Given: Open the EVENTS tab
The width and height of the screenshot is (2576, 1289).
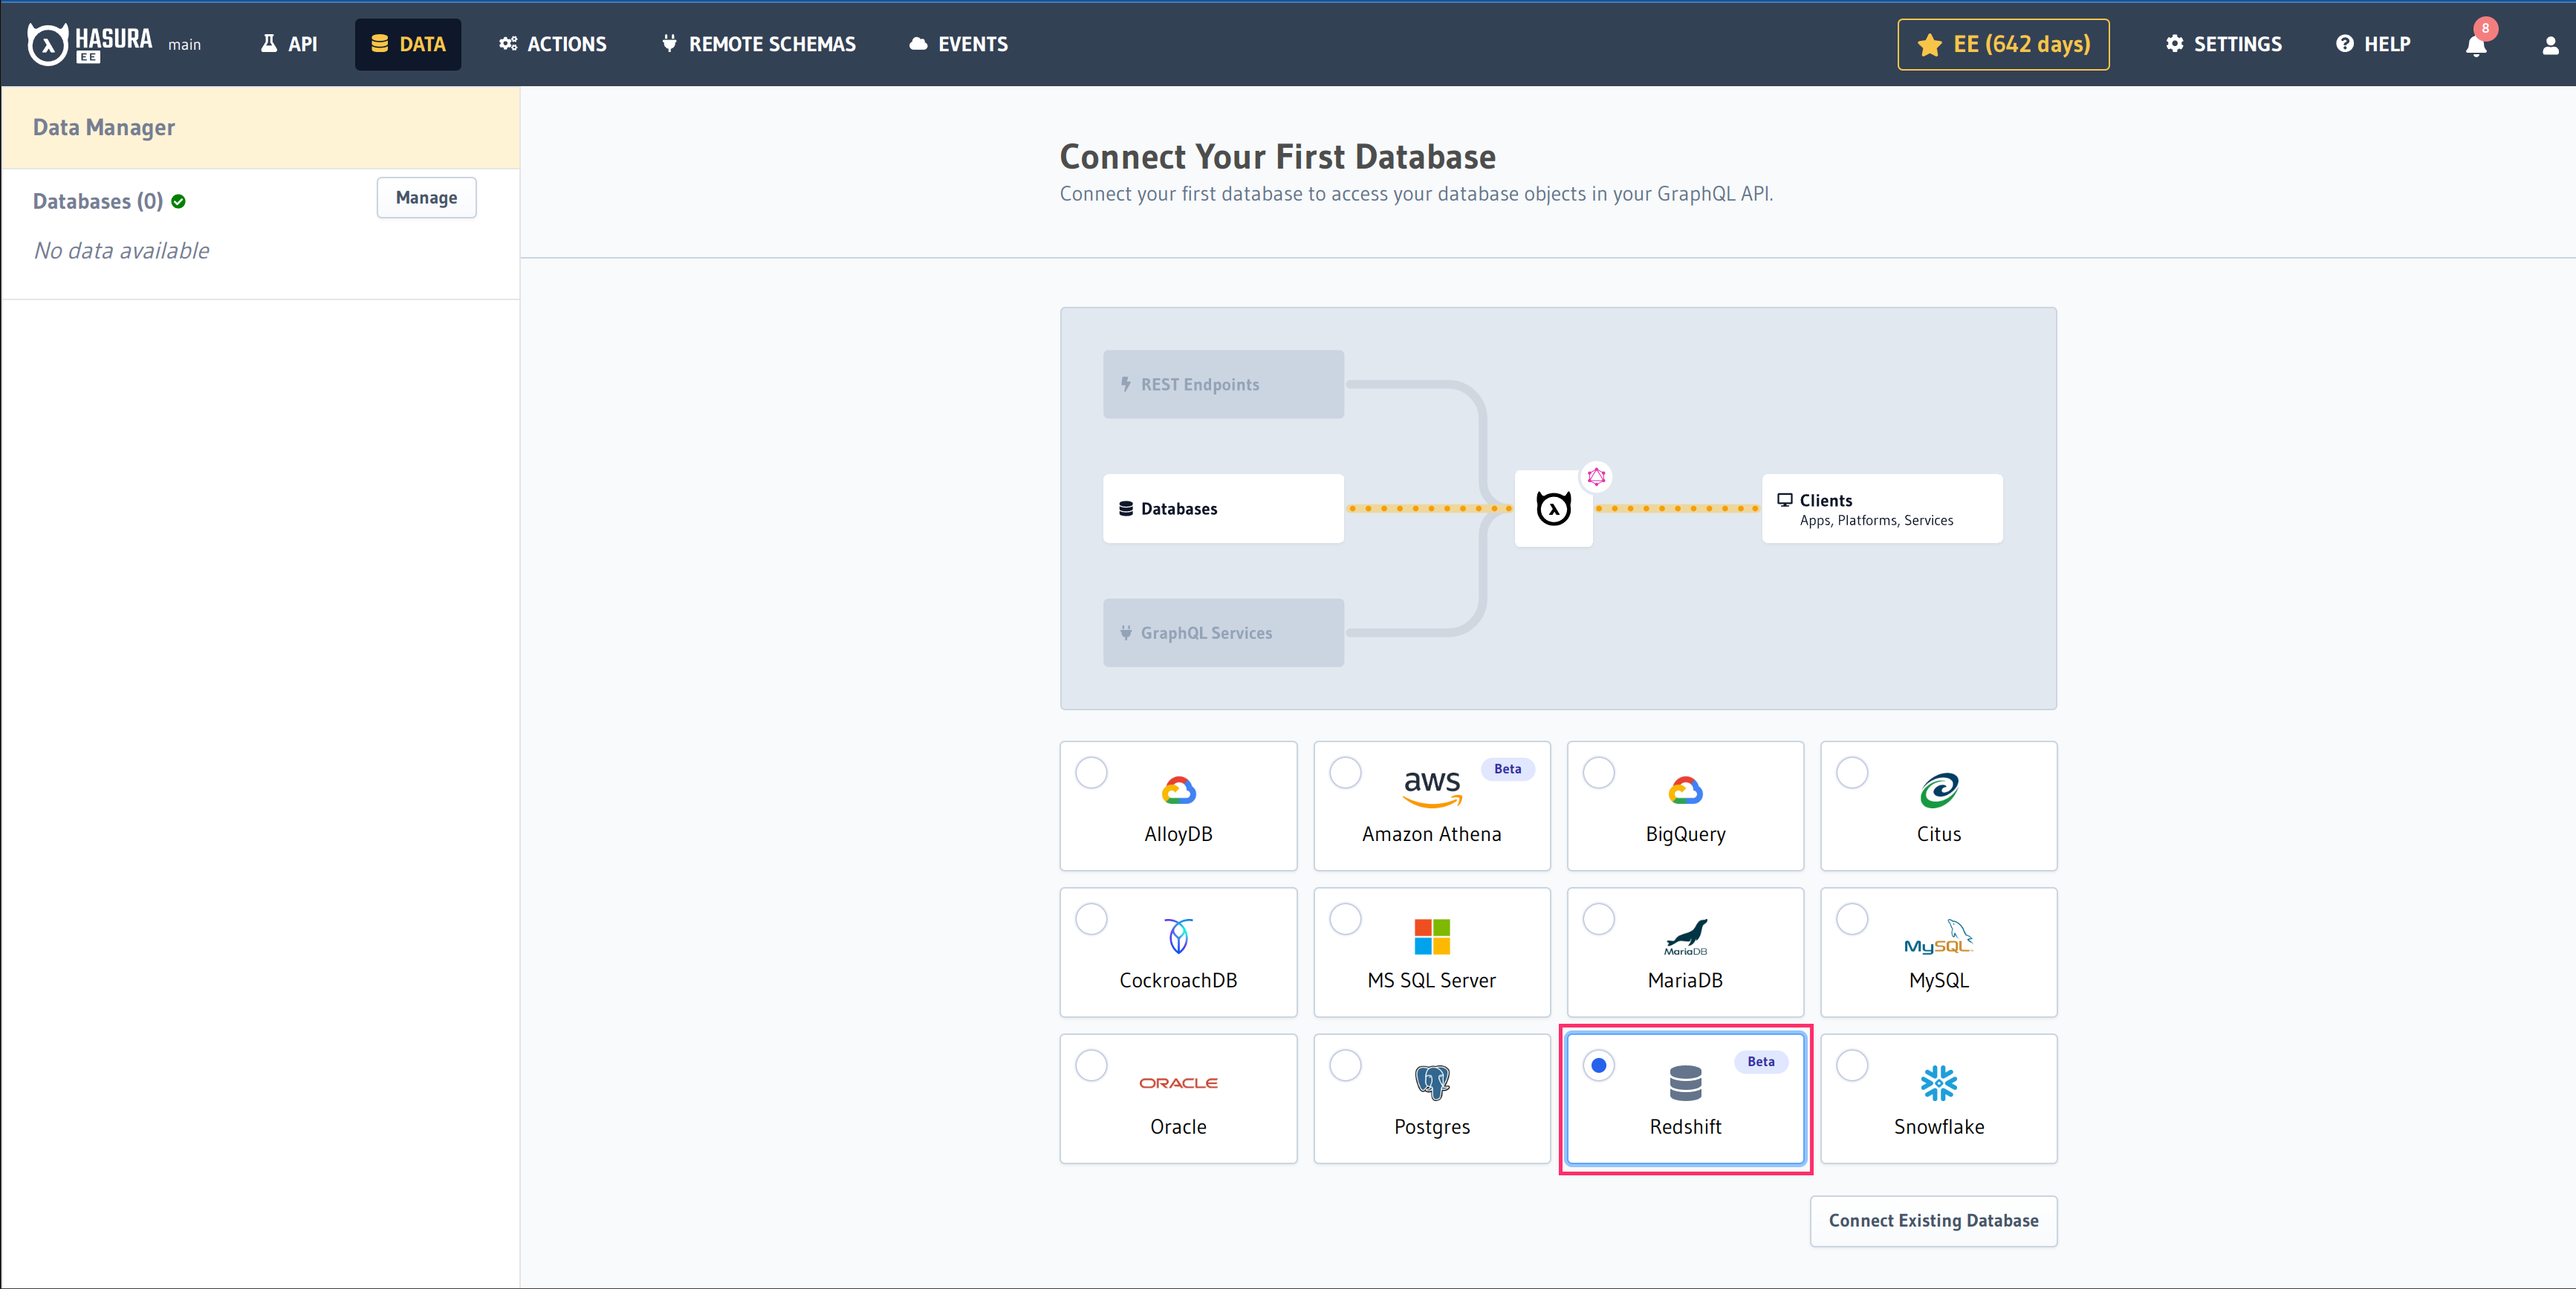Looking at the screenshot, I should tap(959, 44).
